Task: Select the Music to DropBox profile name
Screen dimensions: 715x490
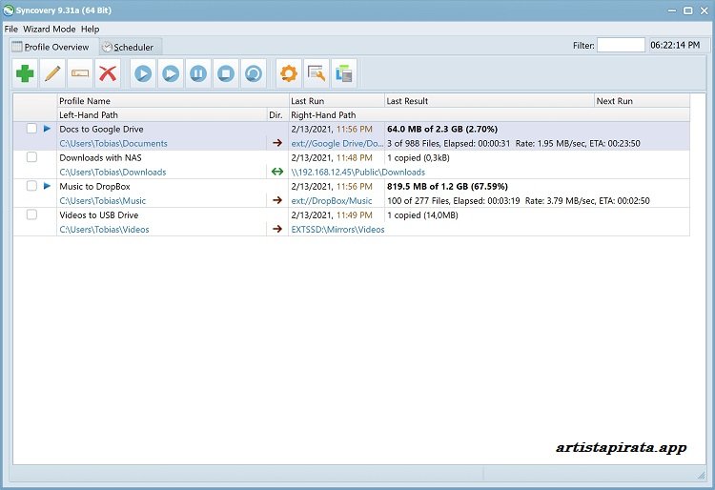Action: (x=94, y=187)
